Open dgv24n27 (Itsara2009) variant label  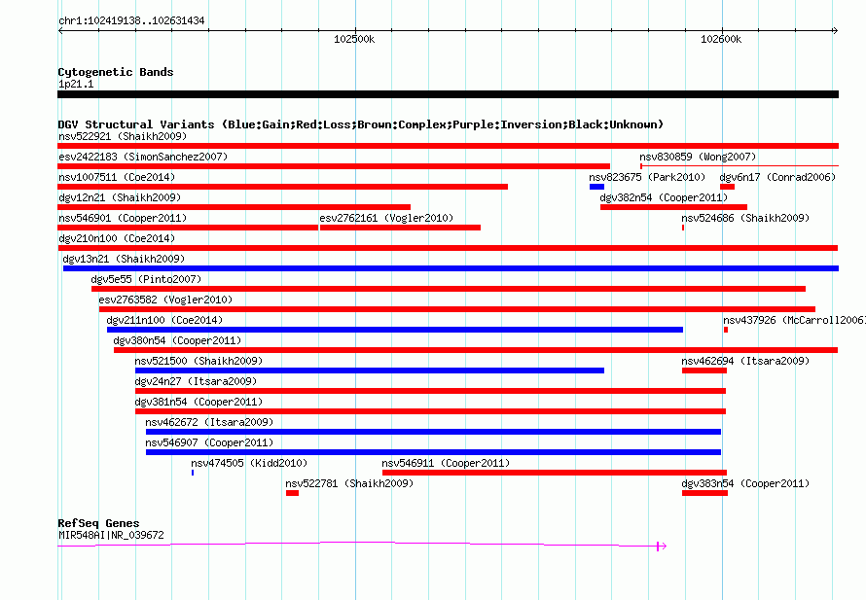click(x=196, y=381)
